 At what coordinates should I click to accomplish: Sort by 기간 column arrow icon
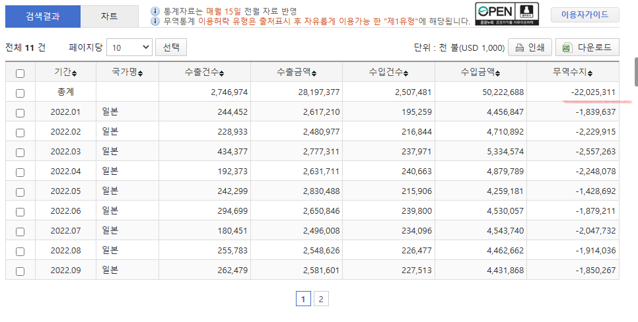click(74, 73)
